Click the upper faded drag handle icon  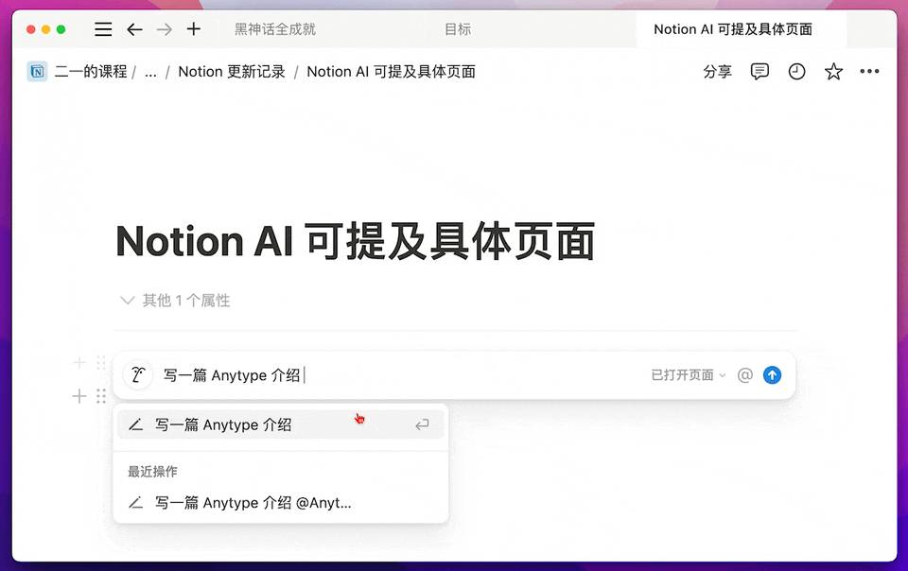coord(101,363)
